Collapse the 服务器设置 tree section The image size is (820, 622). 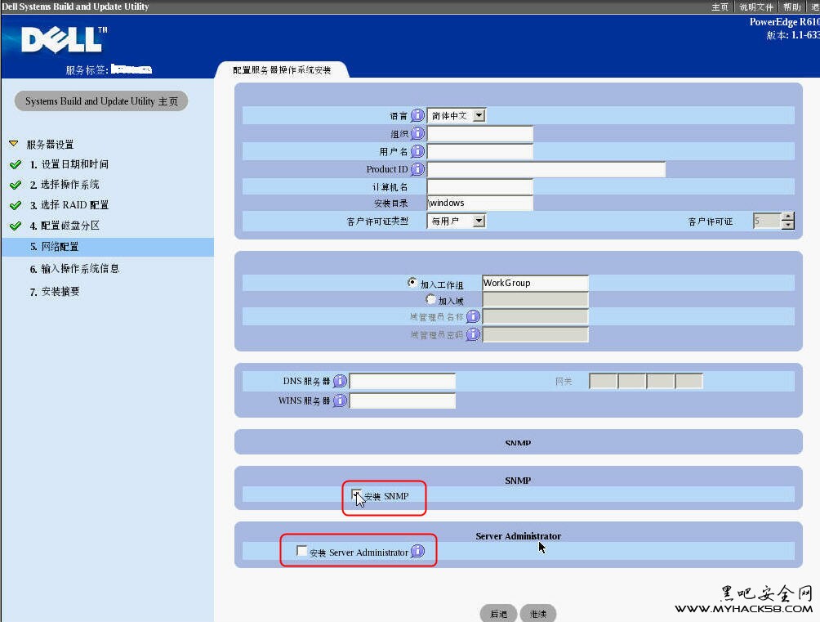point(13,144)
